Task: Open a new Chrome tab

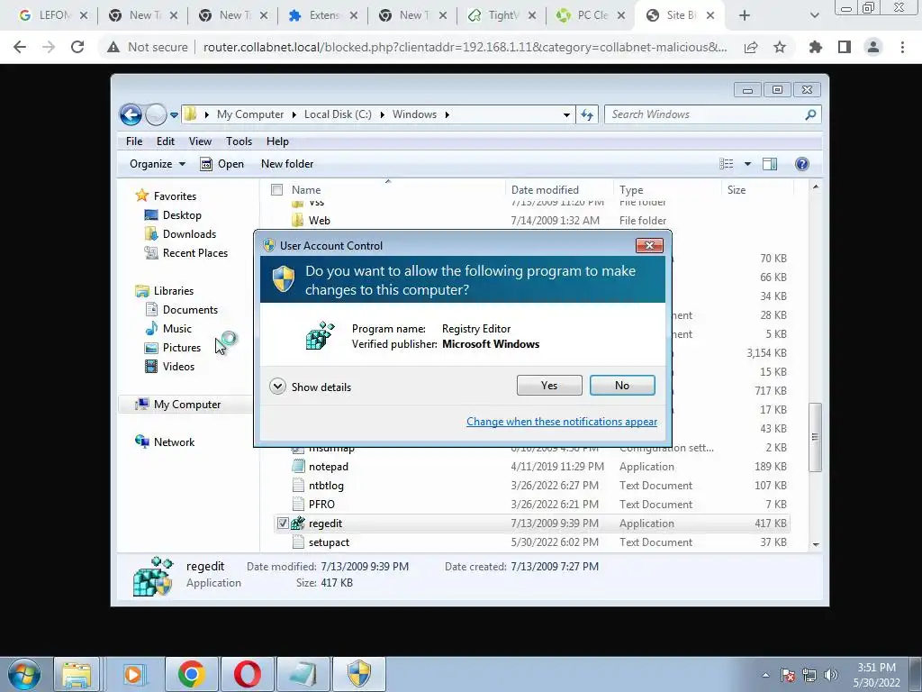Action: [x=745, y=15]
